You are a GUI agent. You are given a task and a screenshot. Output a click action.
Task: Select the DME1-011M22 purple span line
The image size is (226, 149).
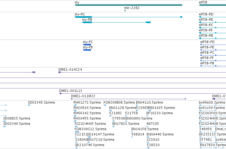point(129,99)
